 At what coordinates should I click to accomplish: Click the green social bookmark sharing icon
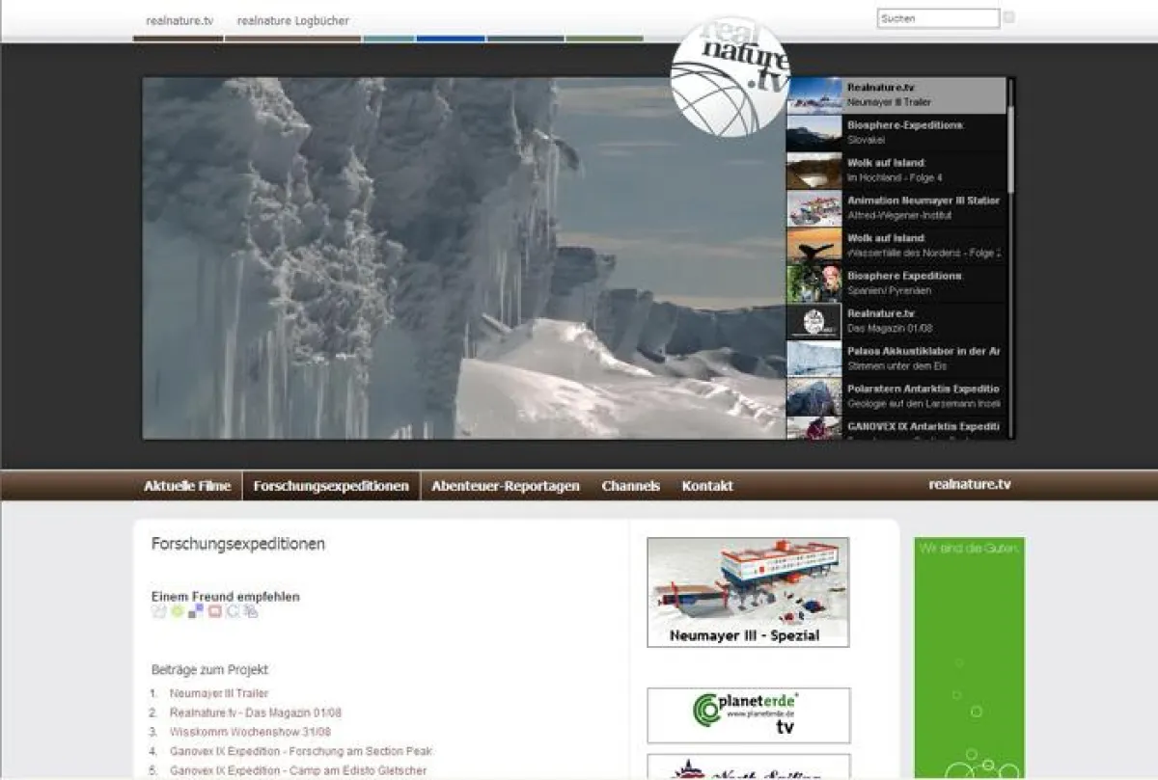tap(177, 609)
